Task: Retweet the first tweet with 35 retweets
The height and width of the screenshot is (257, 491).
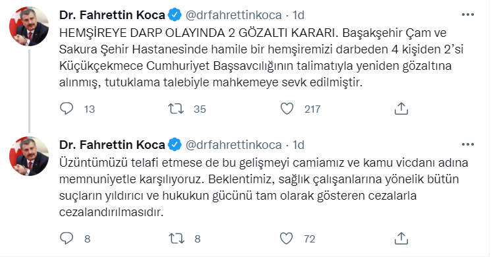Action: (176, 109)
